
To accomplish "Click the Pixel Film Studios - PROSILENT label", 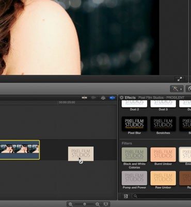I will [161, 98].
